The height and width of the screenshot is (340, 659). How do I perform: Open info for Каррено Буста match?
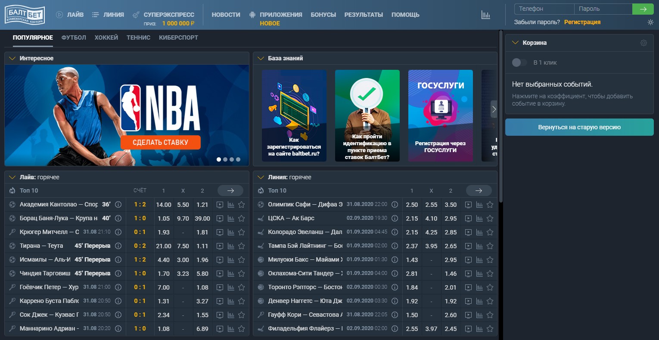[x=118, y=301]
